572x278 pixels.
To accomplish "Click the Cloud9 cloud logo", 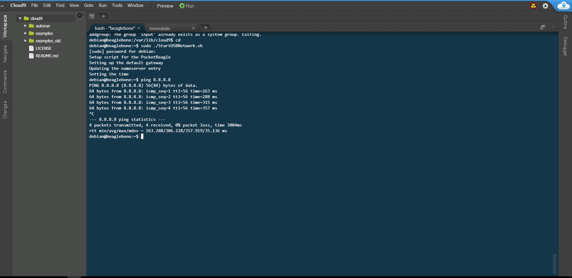I will click(x=564, y=5).
